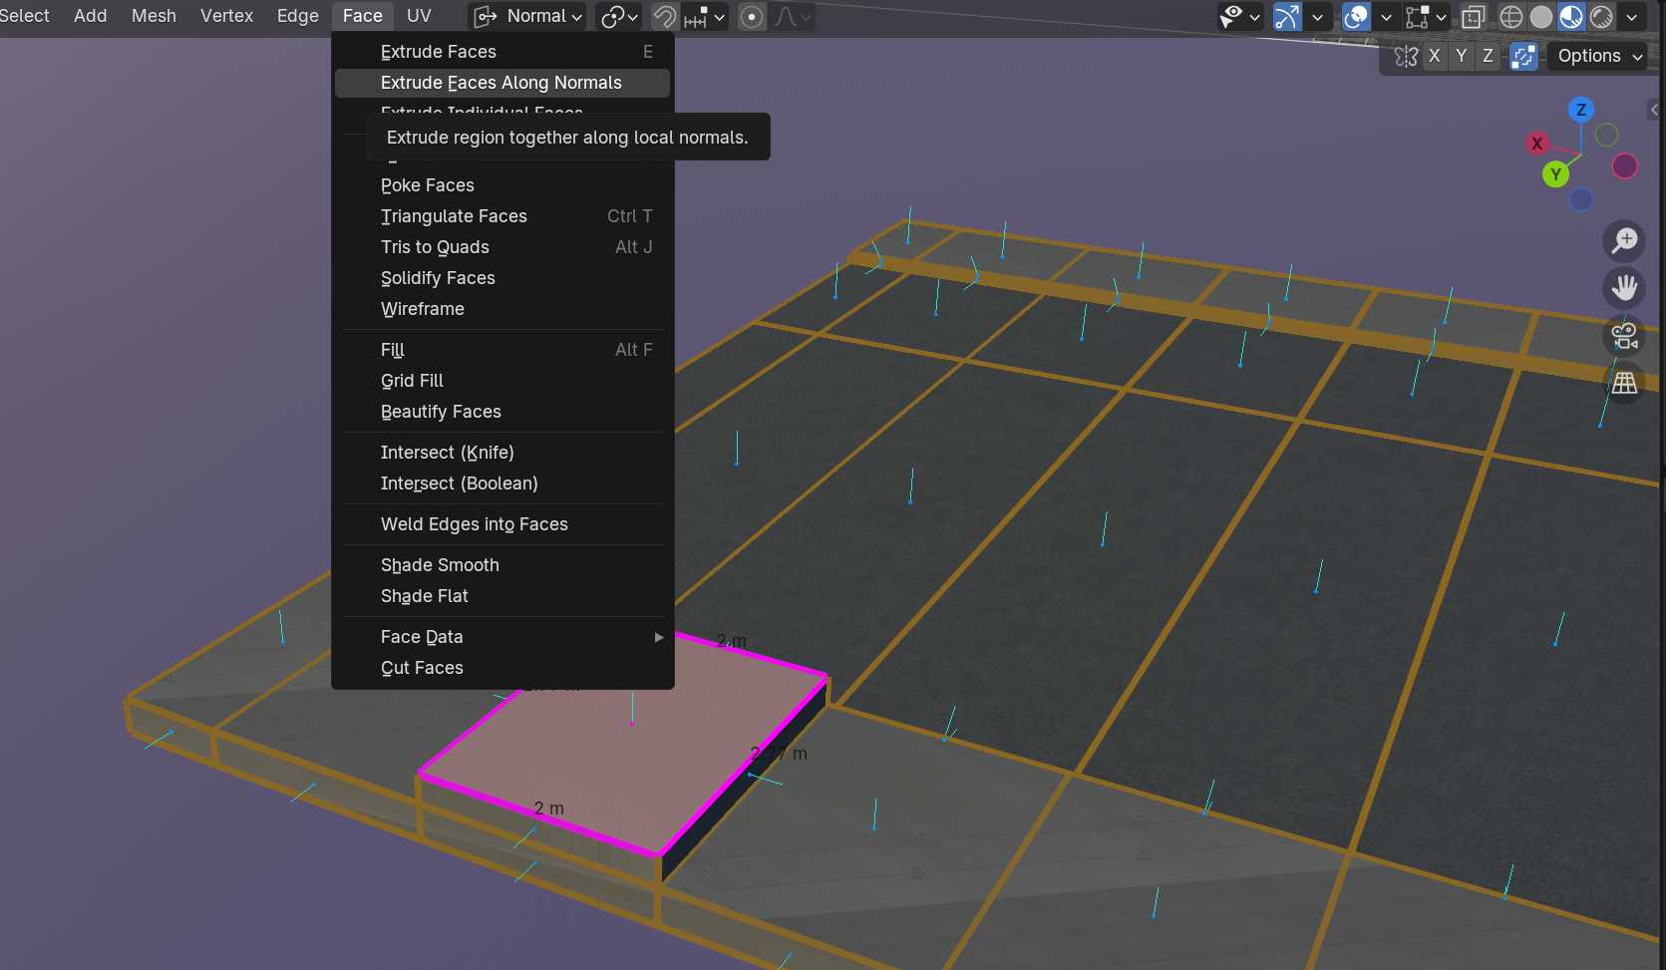Choose Solidify Faces

pyautogui.click(x=502, y=278)
